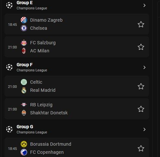
Task: Open the RB Leipzig team name
Action: (x=41, y=105)
